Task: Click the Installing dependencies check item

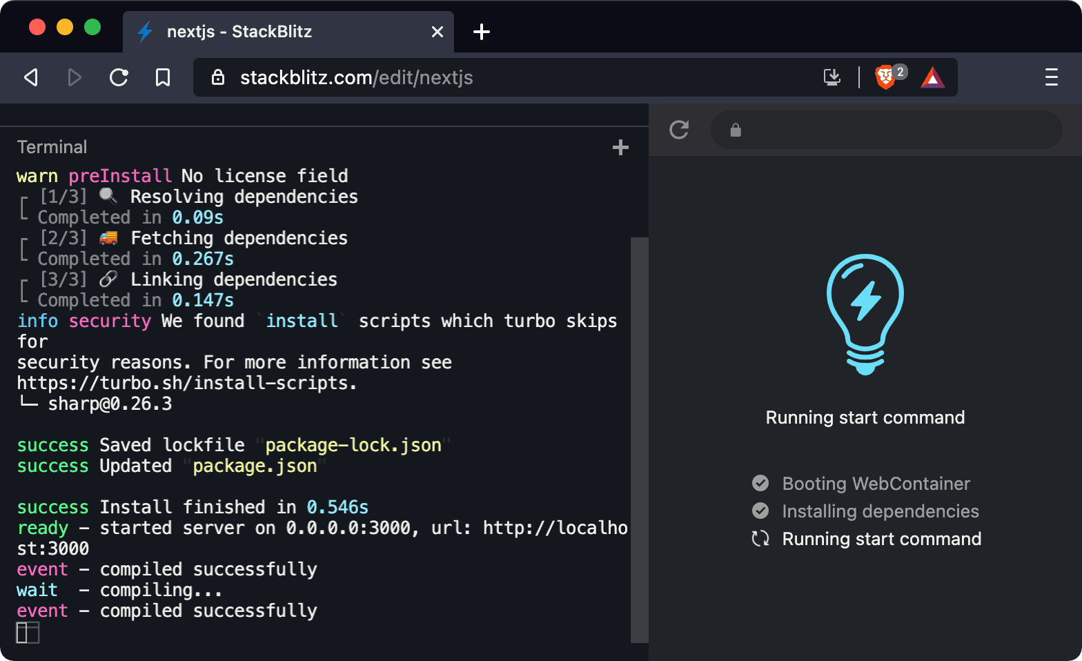Action: tap(880, 511)
